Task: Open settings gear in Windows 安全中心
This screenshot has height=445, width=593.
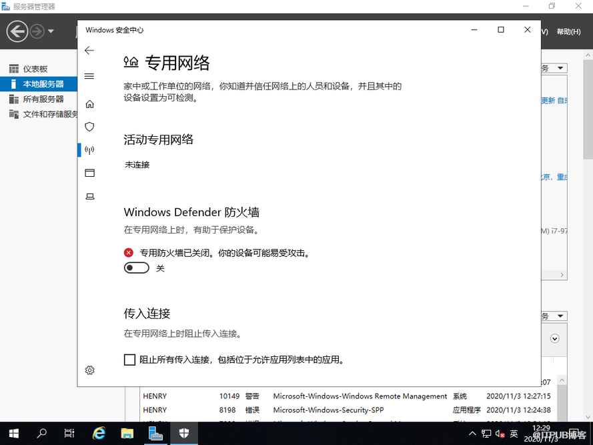Action: (89, 370)
